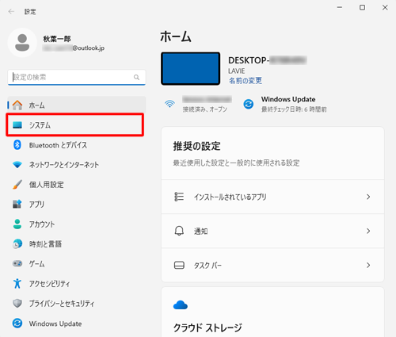Open インストールされているアプリ setting
Image resolution: width=396 pixels, height=337 pixels.
(x=272, y=197)
